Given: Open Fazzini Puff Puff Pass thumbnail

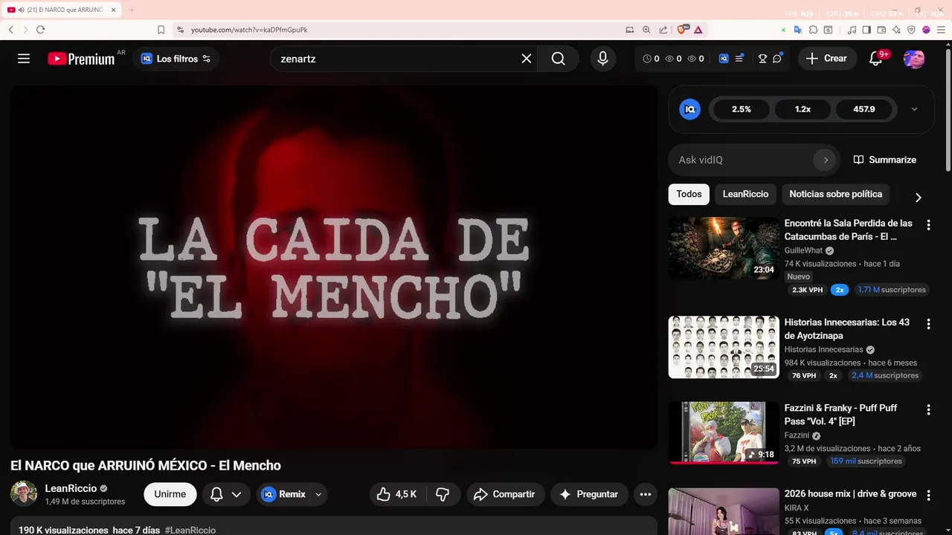Looking at the screenshot, I should click(x=724, y=432).
